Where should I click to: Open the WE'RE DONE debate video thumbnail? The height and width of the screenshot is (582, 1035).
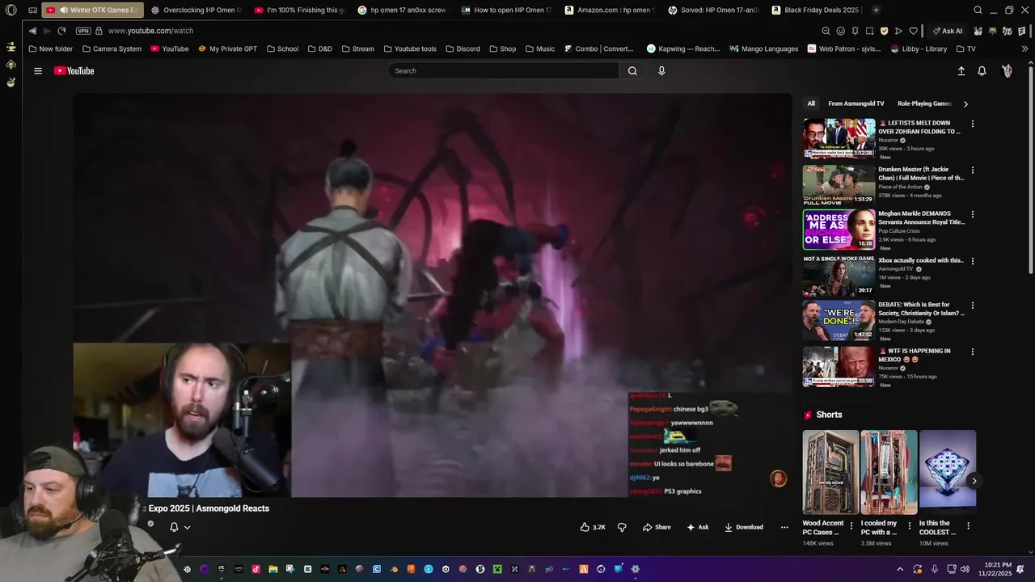tap(839, 321)
